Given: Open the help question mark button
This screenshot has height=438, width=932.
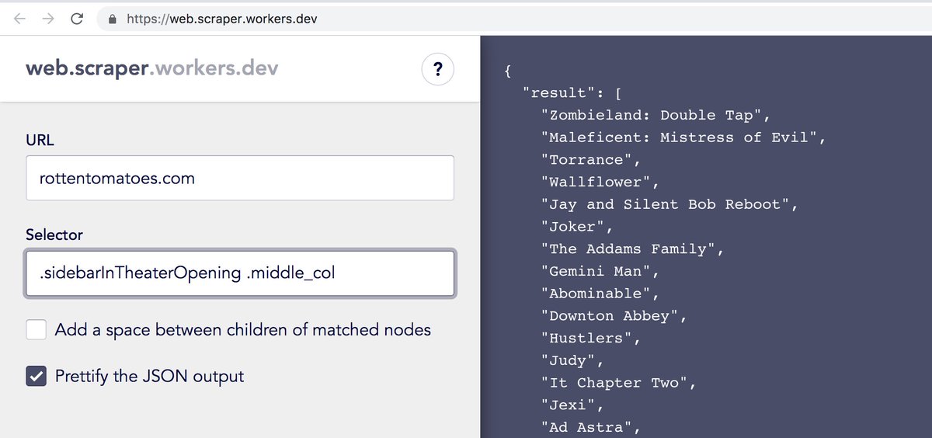Looking at the screenshot, I should coord(438,70).
